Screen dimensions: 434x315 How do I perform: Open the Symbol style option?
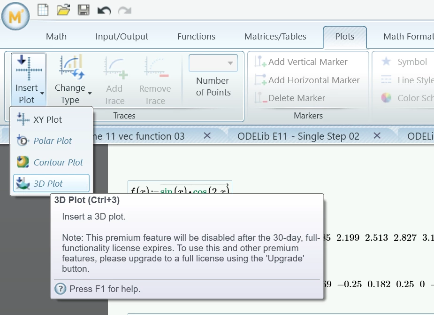tap(404, 62)
